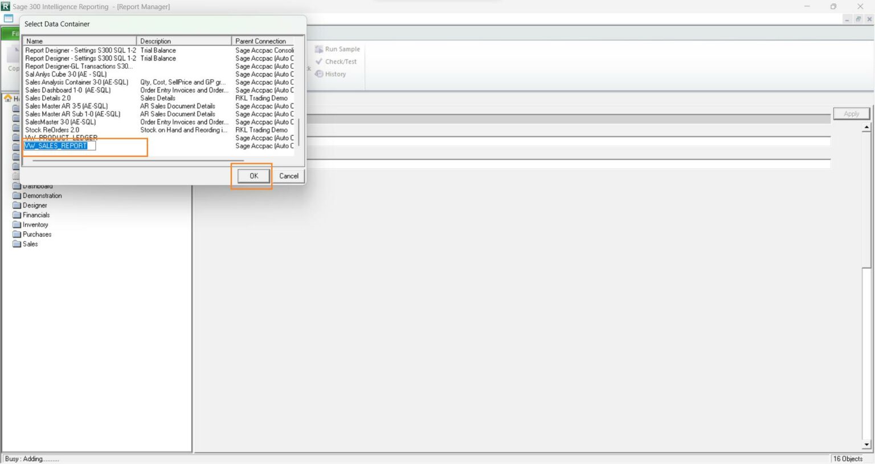Open the Financials folder

click(35, 215)
